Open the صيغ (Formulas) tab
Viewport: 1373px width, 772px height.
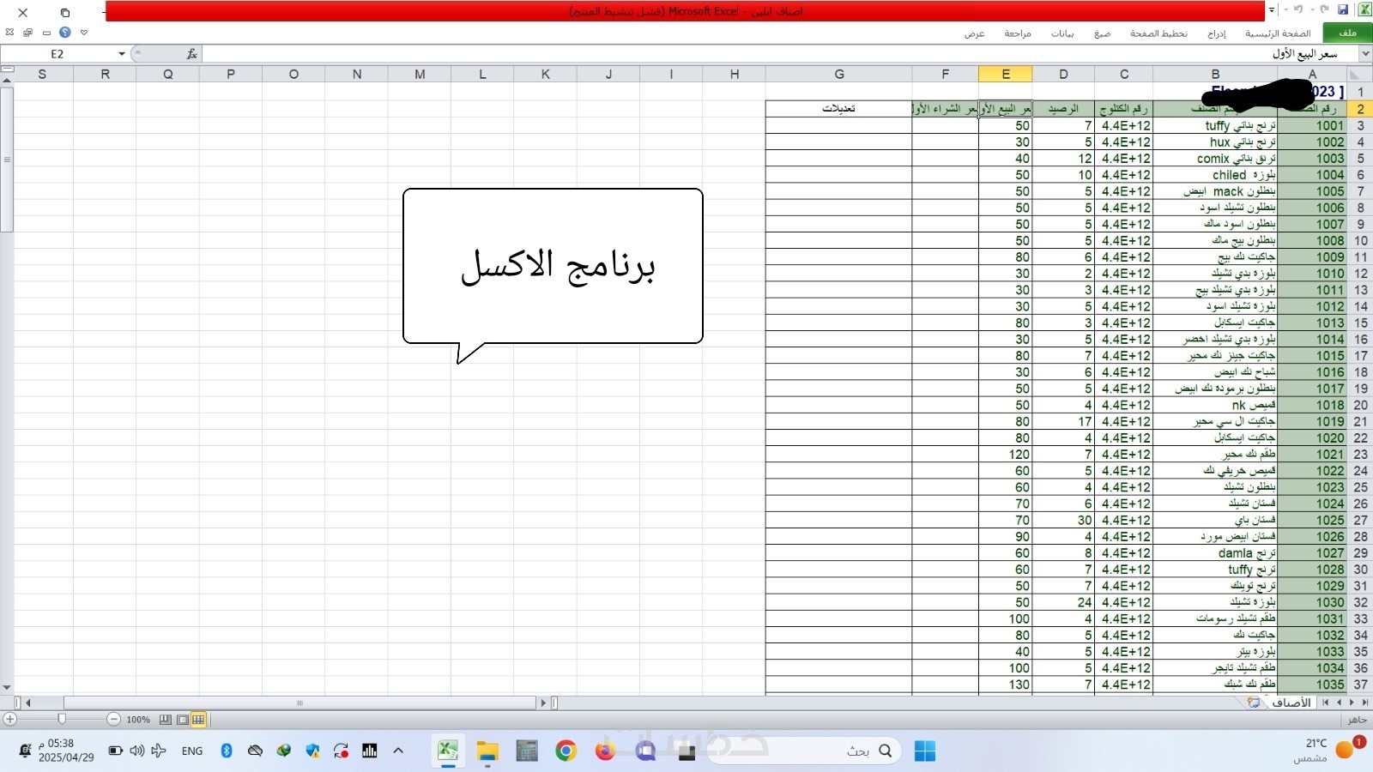(1102, 33)
